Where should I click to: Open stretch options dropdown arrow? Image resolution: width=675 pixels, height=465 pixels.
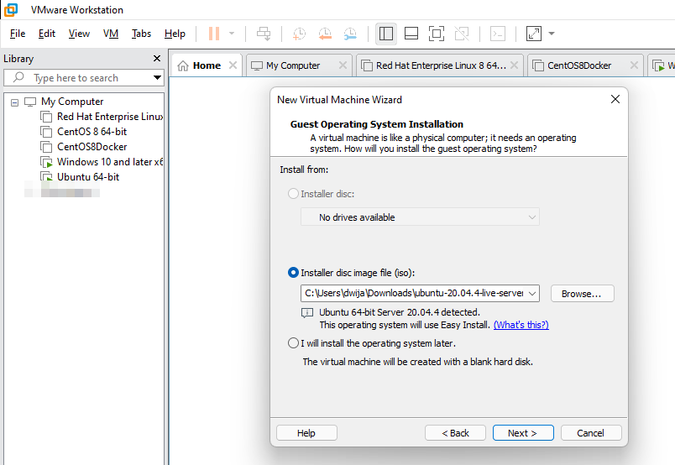pyautogui.click(x=552, y=34)
